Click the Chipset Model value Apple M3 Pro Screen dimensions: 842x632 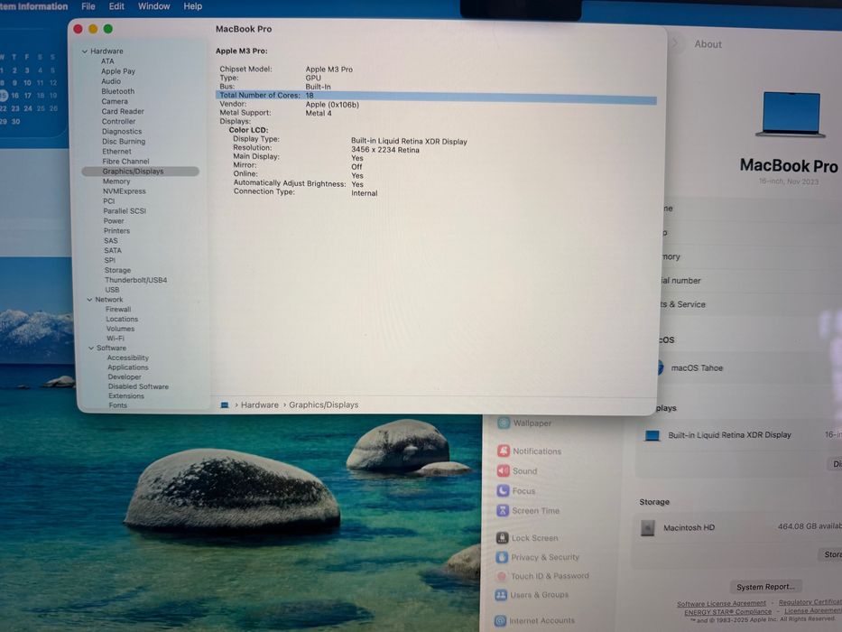click(x=329, y=70)
